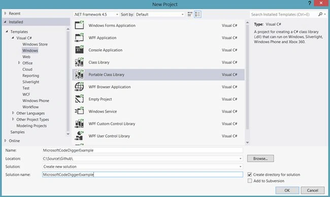Click the Windows Forms Application template icon
The image size is (330, 197).
click(x=79, y=25)
